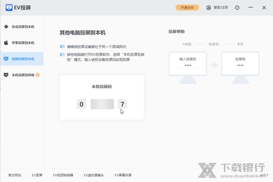This screenshot has width=273, height=182.
Task: Select 本机投屏到其他 menu item
Action: pyautogui.click(x=22, y=75)
